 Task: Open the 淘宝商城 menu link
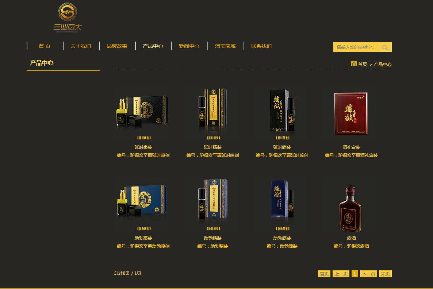(x=225, y=46)
